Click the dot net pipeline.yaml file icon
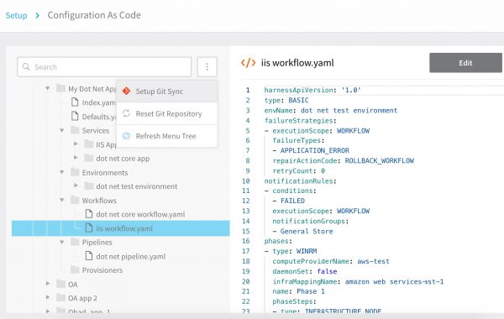 pos(89,256)
